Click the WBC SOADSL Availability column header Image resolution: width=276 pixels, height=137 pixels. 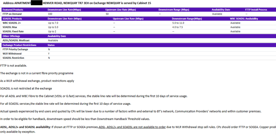coord(244,19)
